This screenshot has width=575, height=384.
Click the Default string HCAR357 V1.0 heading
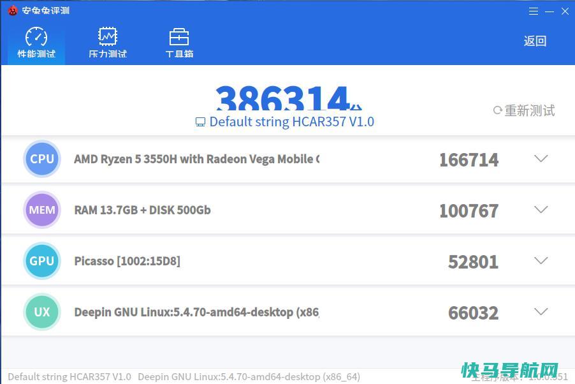[292, 121]
